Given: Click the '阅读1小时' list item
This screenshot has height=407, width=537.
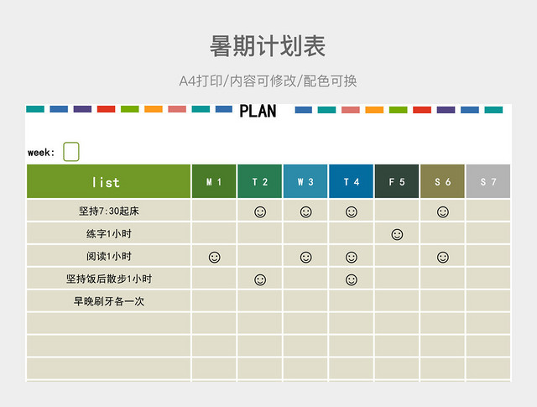Looking at the screenshot, I should tap(109, 256).
